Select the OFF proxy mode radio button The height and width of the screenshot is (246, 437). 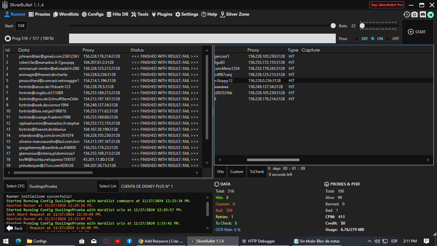click(388, 38)
